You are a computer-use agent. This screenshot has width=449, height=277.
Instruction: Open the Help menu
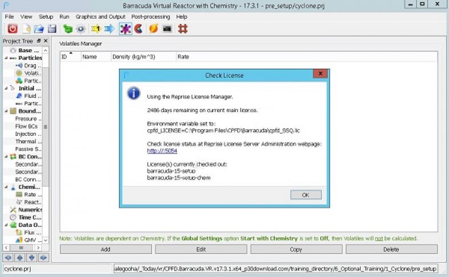[x=182, y=16]
